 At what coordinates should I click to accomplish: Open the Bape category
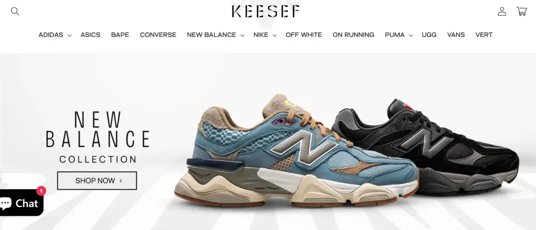click(x=120, y=35)
